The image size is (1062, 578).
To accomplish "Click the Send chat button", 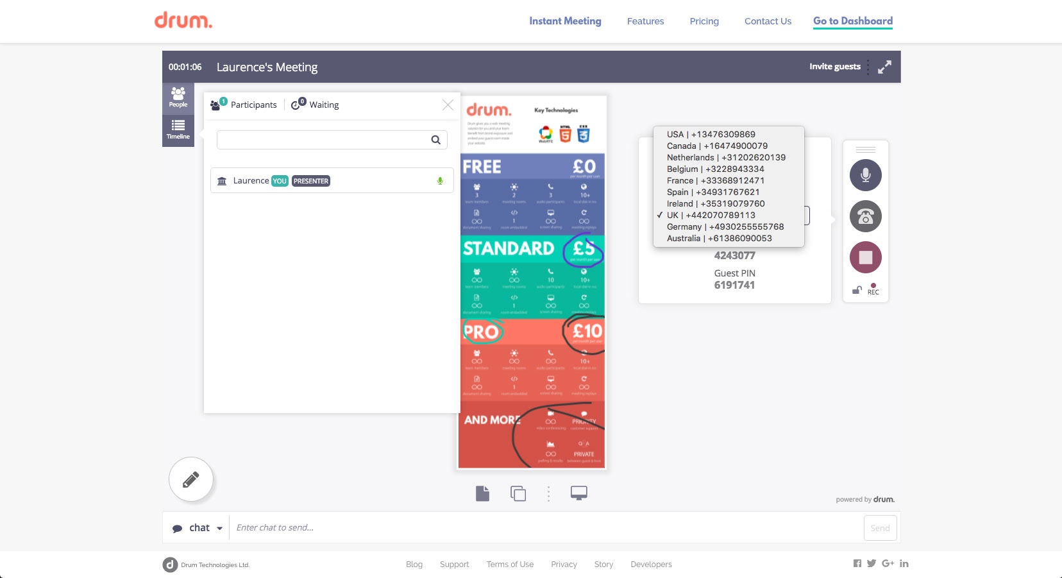I will coord(880,528).
